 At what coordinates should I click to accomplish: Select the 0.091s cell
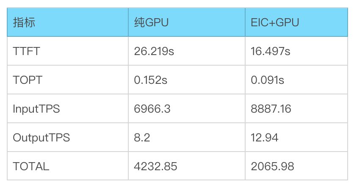[x=268, y=80]
